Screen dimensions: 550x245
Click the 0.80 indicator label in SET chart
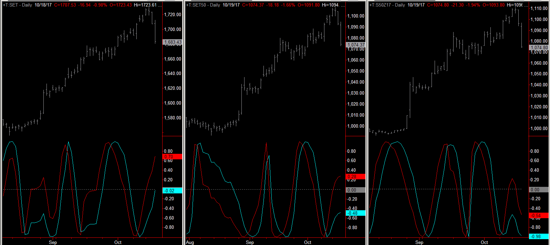tap(168, 151)
